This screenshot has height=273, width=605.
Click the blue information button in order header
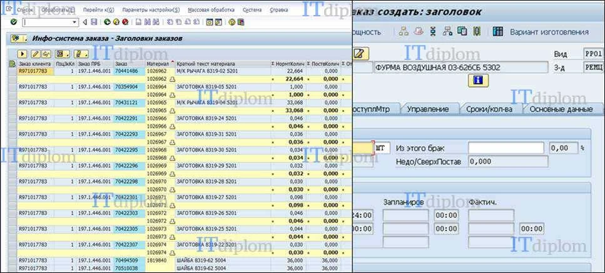coord(479,81)
